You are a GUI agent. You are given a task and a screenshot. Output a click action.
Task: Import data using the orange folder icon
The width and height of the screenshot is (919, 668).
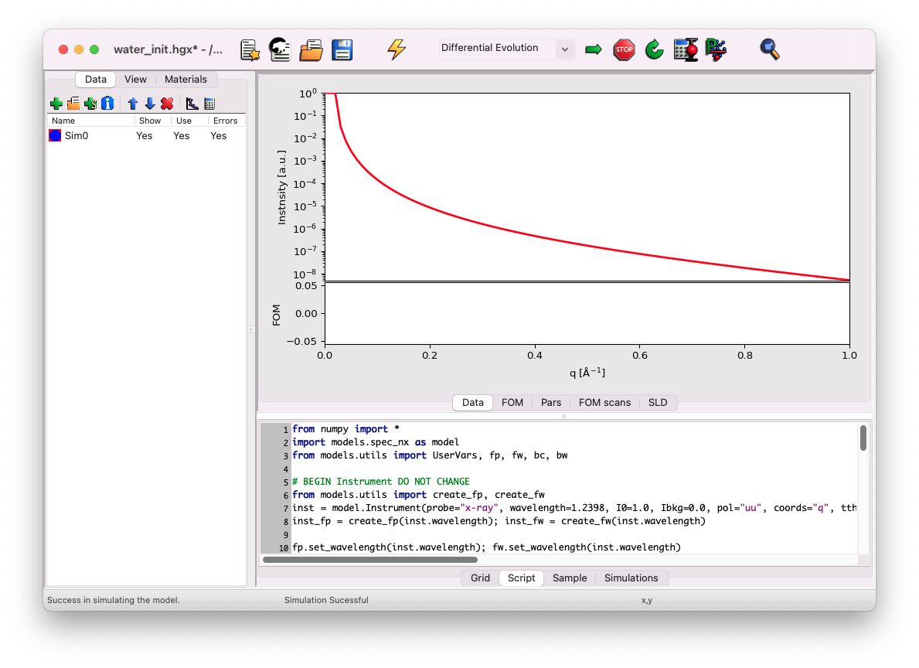click(73, 104)
